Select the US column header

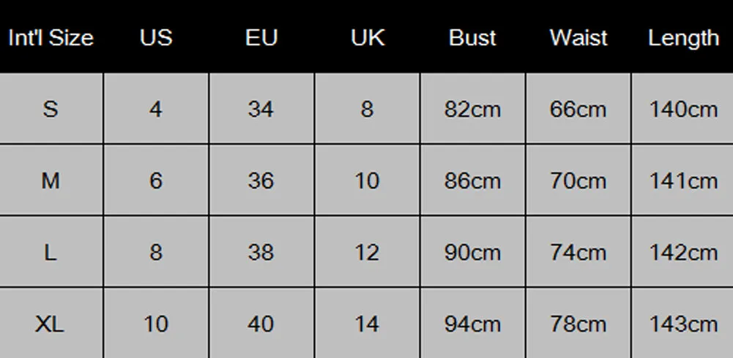click(156, 38)
